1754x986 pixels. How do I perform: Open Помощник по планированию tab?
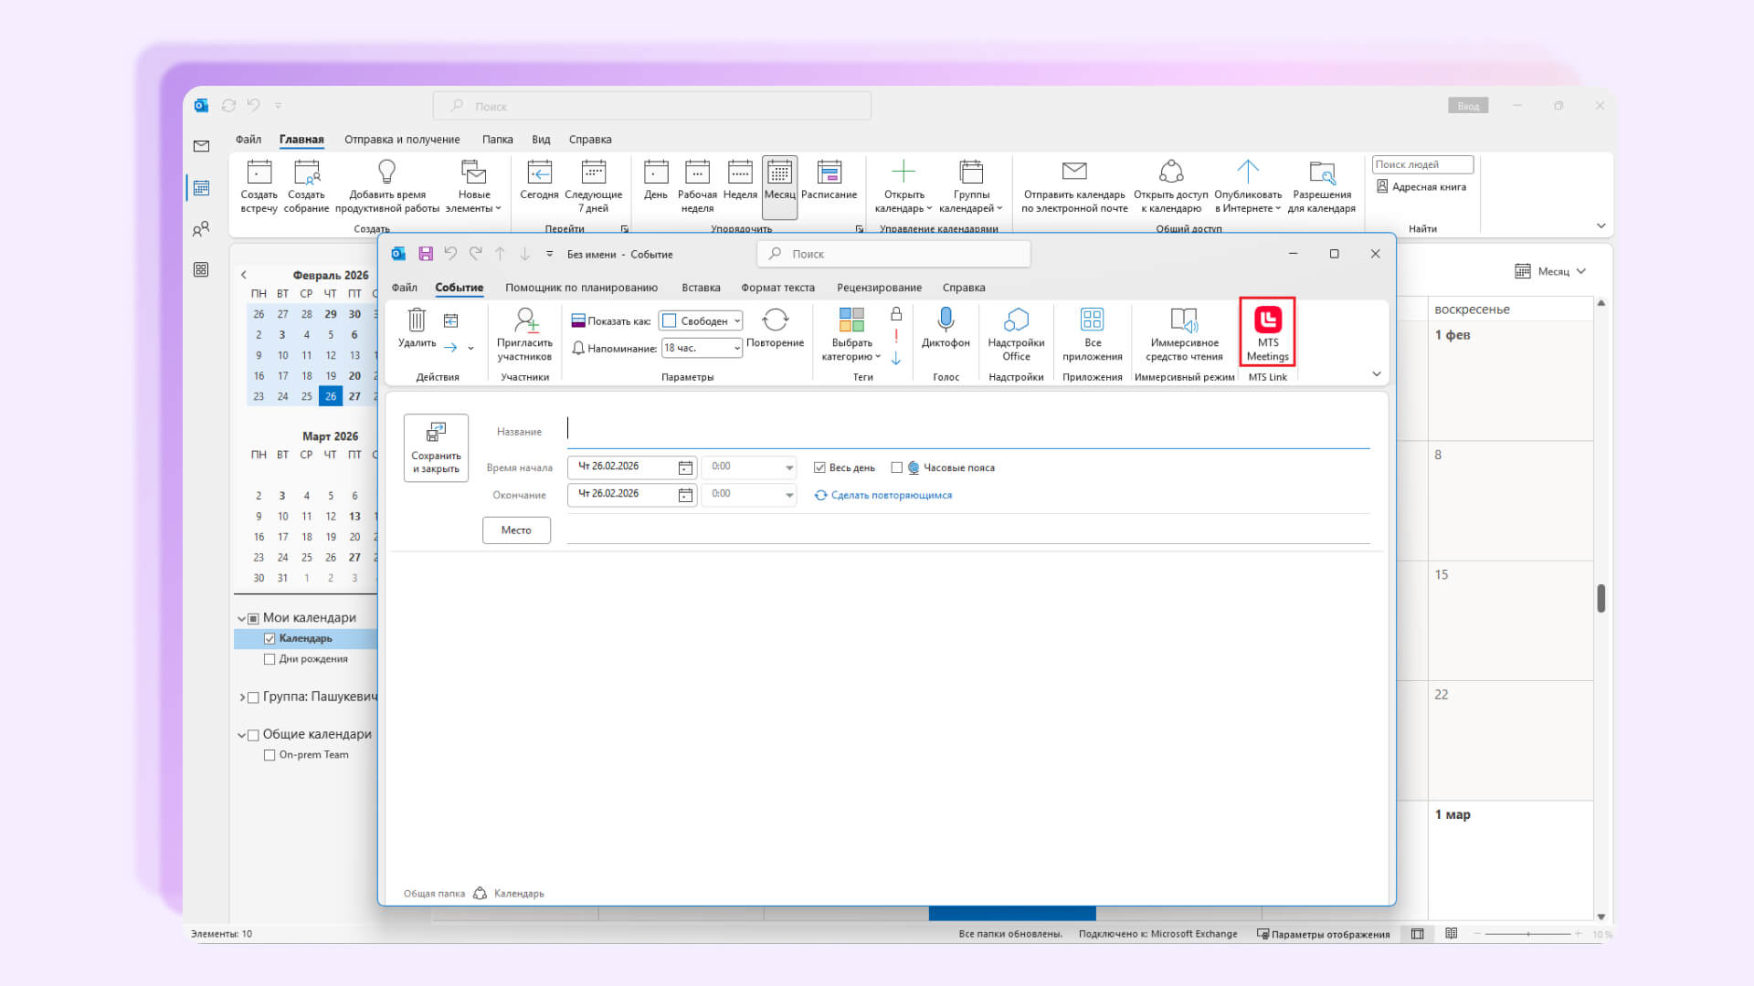point(581,288)
